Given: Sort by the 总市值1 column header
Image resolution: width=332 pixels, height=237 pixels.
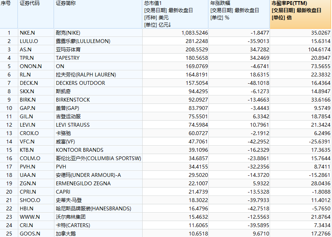Looking at the screenshot, I should [x=175, y=14].
